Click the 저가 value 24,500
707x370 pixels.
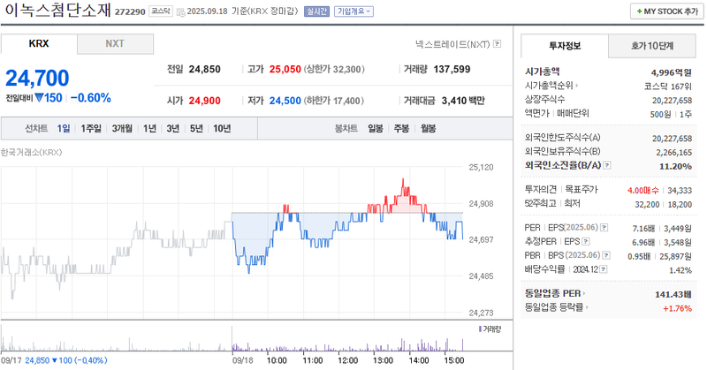pyautogui.click(x=285, y=101)
